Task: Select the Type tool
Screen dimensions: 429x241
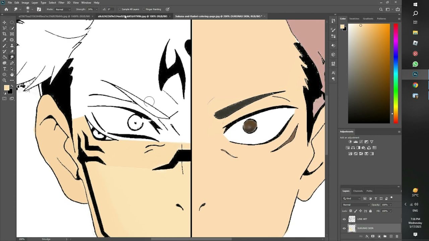Action: 4,69
